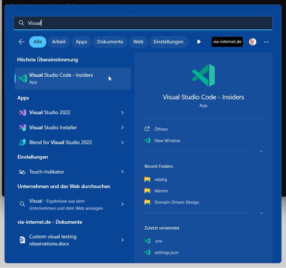The image size is (286, 268).
Task: Click the Visual Studio Code Insiders result icon
Action: (x=23, y=79)
